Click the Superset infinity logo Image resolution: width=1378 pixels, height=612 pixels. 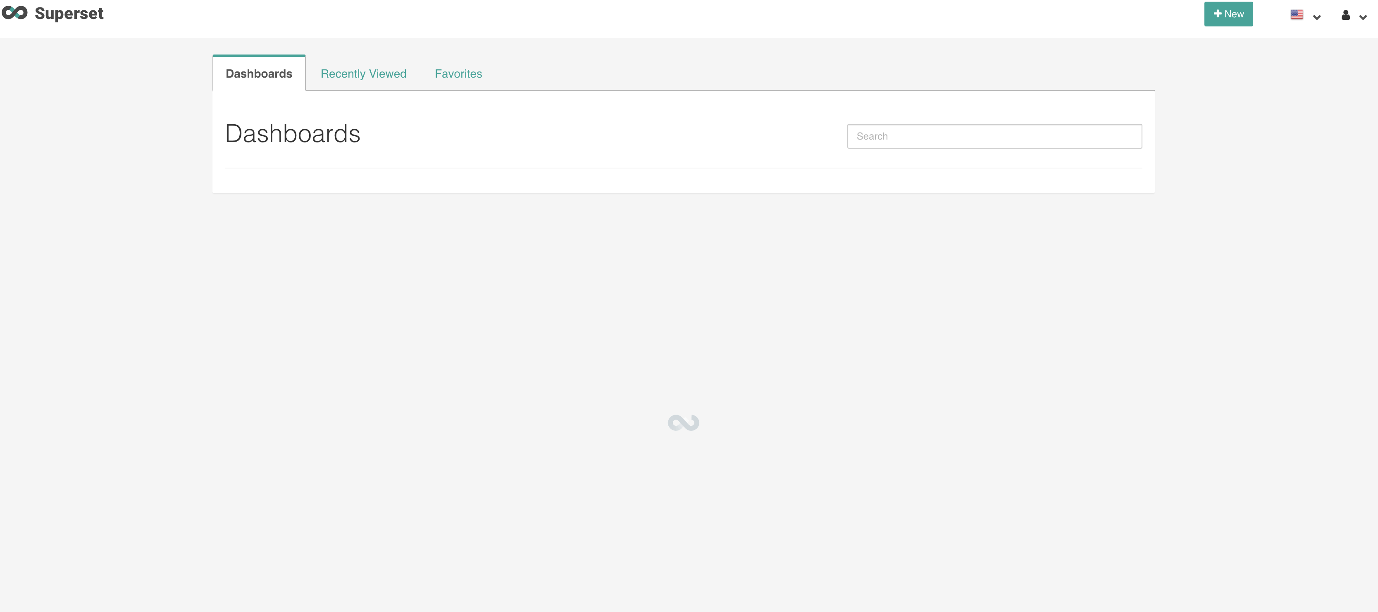[x=14, y=13]
